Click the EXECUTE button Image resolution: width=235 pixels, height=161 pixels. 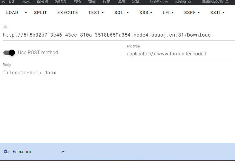click(68, 12)
